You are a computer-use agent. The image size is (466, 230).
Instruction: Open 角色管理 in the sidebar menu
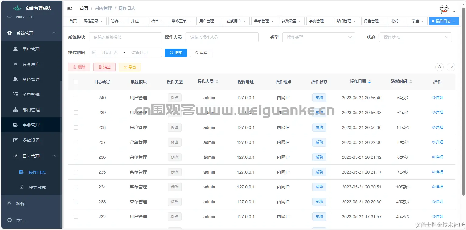pyautogui.click(x=31, y=79)
